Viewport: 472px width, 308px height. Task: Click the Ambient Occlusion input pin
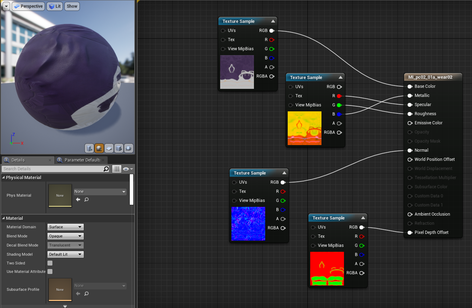pos(410,214)
